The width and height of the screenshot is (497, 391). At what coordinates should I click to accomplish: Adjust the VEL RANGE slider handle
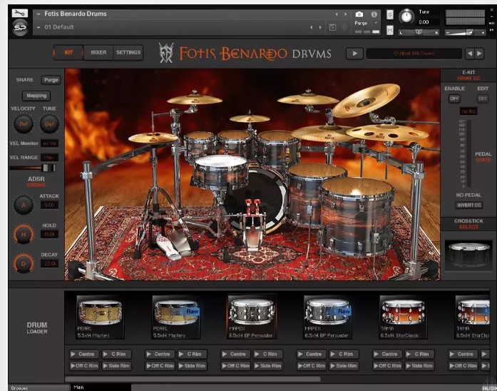[x=49, y=168]
